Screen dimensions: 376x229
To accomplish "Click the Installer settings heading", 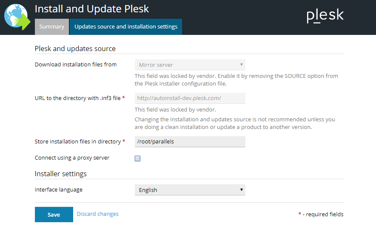I will (61, 174).
